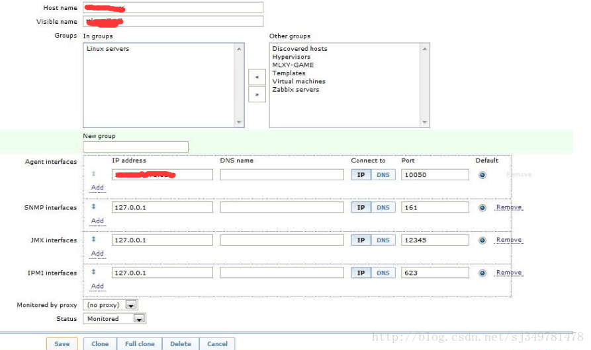Select Zabbix servers in Other groups
591x350 pixels.
[295, 89]
